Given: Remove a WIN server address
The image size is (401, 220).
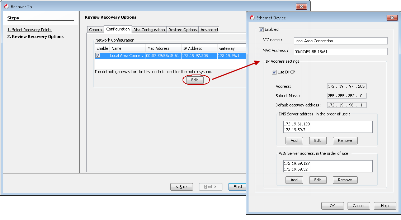Looking at the screenshot, I should 345,180.
